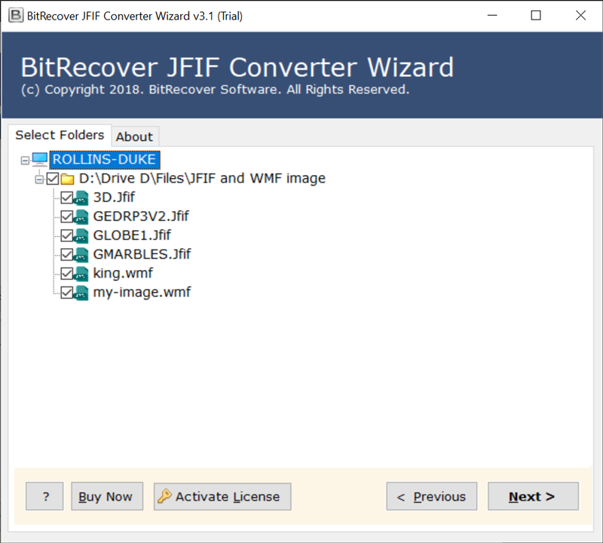This screenshot has height=543, width=603.
Task: Click the Buy Now button
Action: pyautogui.click(x=106, y=496)
